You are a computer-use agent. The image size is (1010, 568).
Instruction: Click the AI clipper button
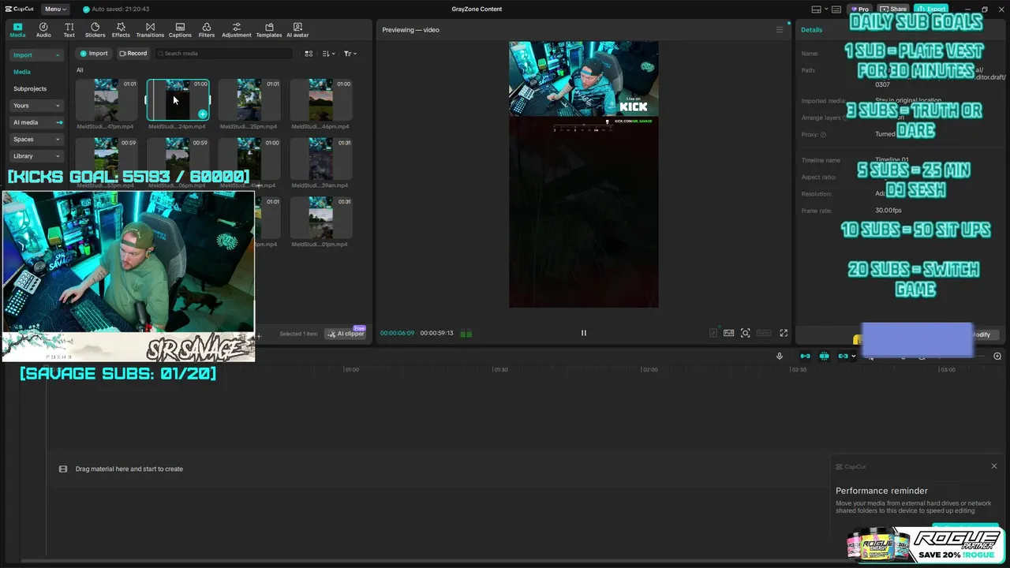click(346, 334)
